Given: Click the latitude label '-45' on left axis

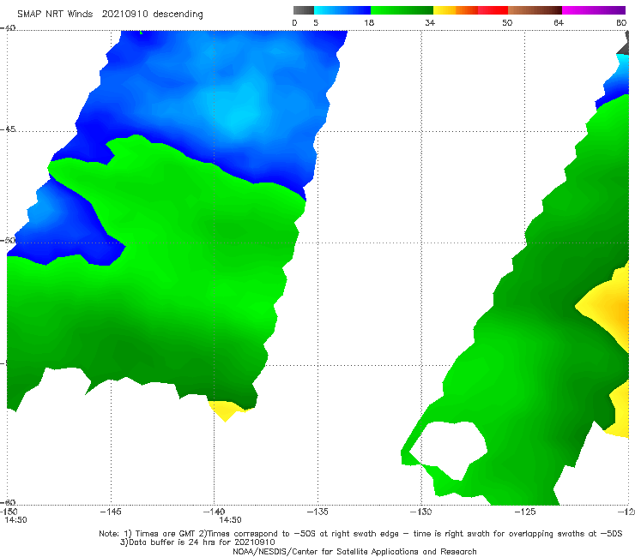Looking at the screenshot, I should tap(8, 129).
